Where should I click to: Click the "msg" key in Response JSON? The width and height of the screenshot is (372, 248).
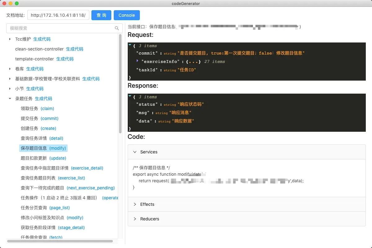[143, 113]
